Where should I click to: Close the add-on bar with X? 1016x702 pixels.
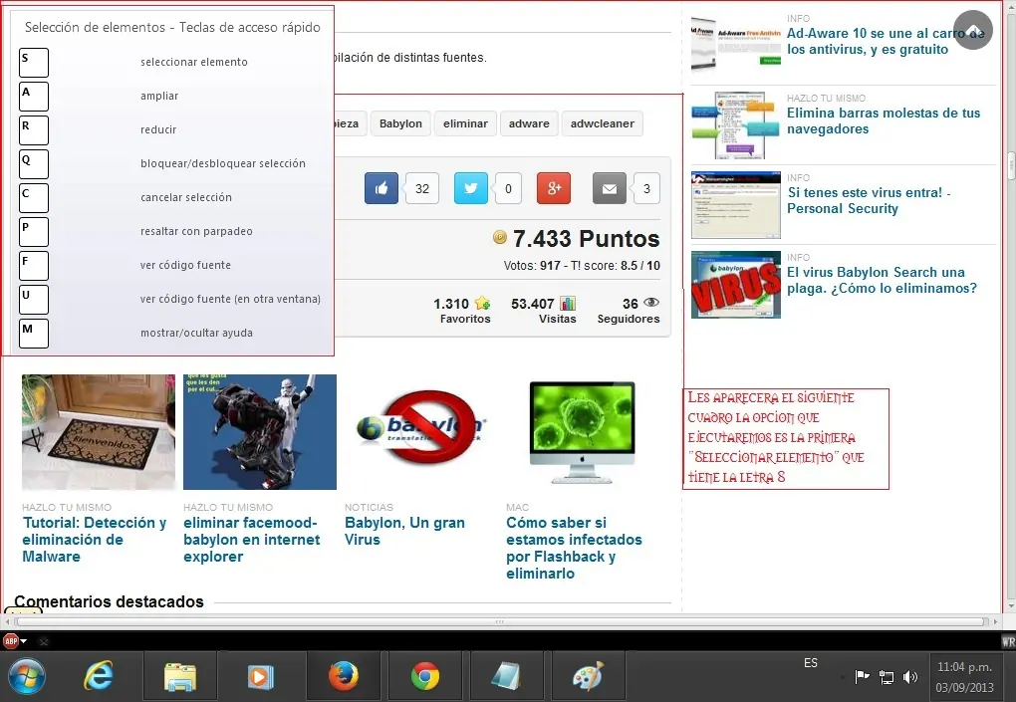click(x=44, y=642)
